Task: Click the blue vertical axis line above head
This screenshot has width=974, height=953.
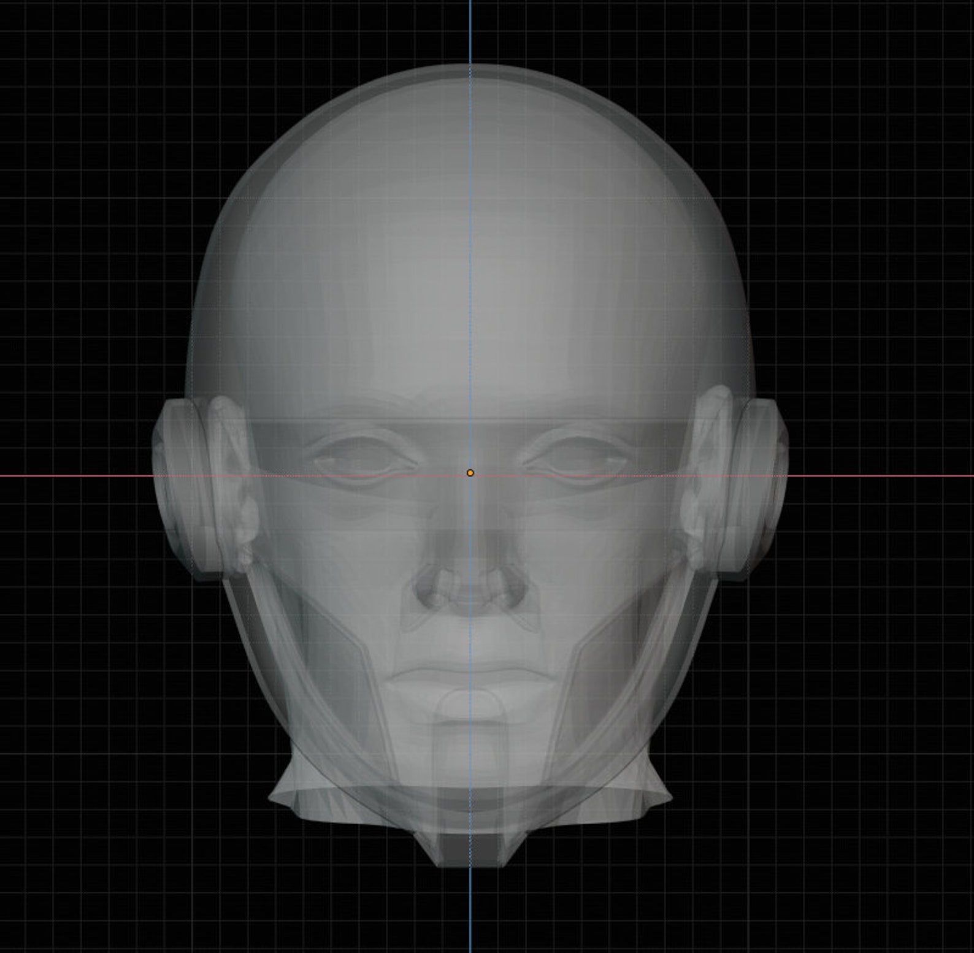Action: pos(470,31)
